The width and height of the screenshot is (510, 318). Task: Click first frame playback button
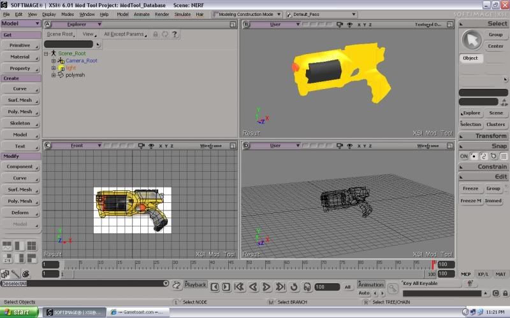(240, 287)
